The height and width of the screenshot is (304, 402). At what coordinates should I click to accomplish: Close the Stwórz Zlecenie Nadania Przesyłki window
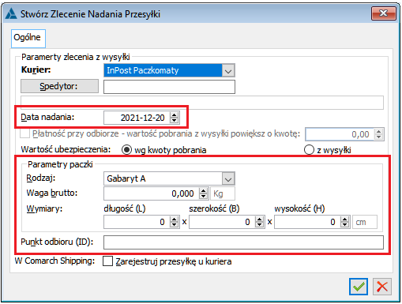coord(384,13)
